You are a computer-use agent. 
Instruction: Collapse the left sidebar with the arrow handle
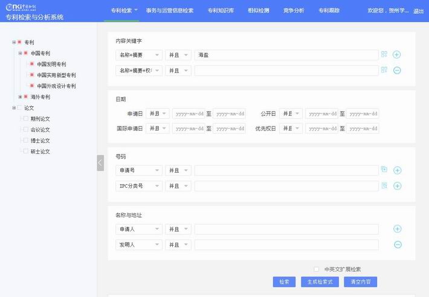[100, 163]
